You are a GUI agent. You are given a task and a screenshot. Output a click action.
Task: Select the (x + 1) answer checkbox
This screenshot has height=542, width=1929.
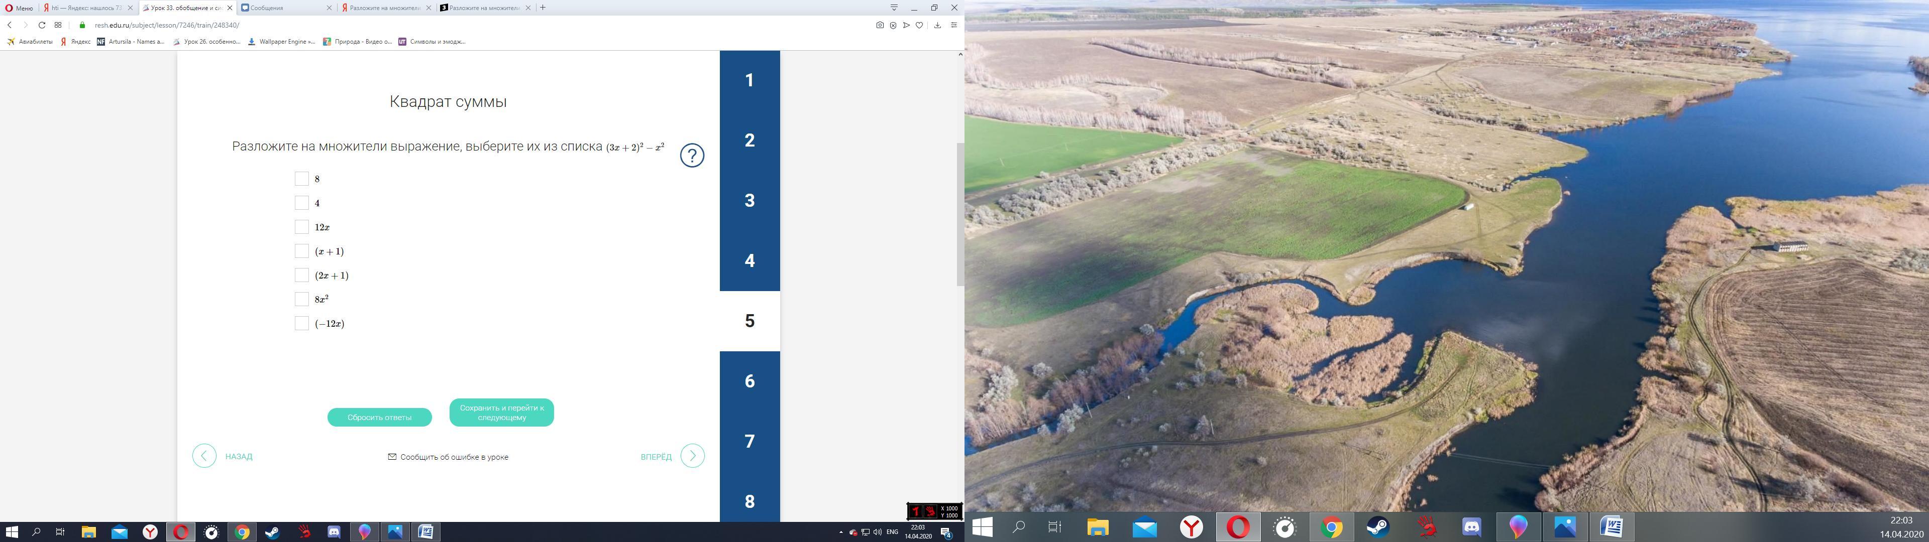[302, 251]
